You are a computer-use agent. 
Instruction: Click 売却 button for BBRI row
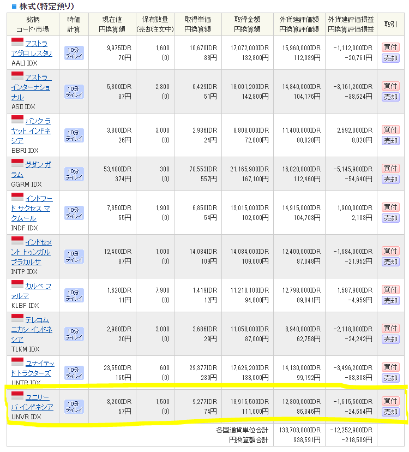(390, 141)
